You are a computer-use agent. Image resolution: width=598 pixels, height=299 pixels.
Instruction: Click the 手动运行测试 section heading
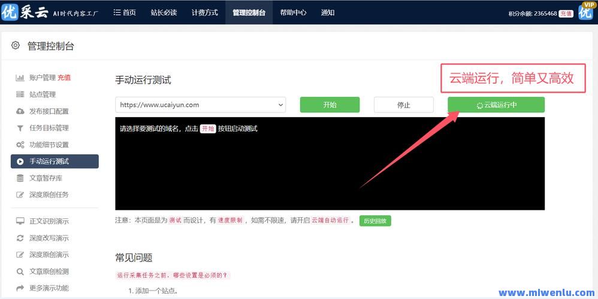click(143, 80)
